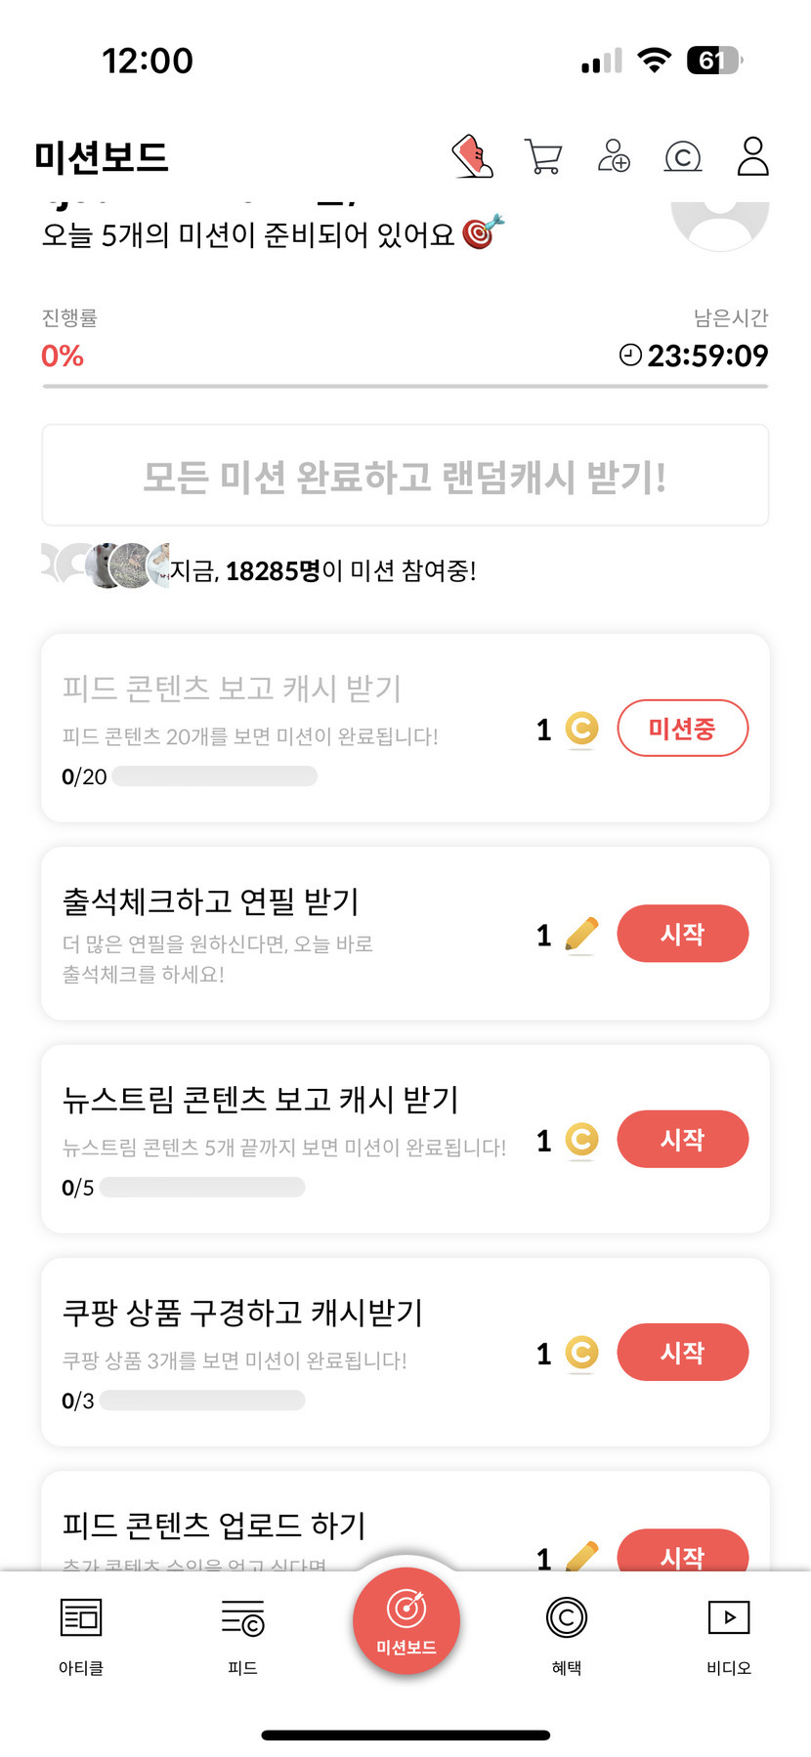Tap the coin icon on 쿠팡 mission
811x1757 pixels.
coord(581,1353)
